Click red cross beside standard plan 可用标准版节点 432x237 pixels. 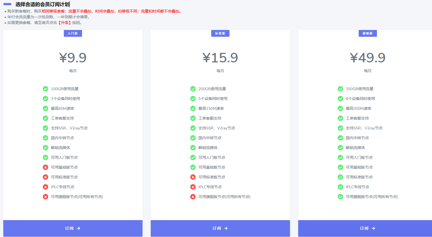click(193, 177)
